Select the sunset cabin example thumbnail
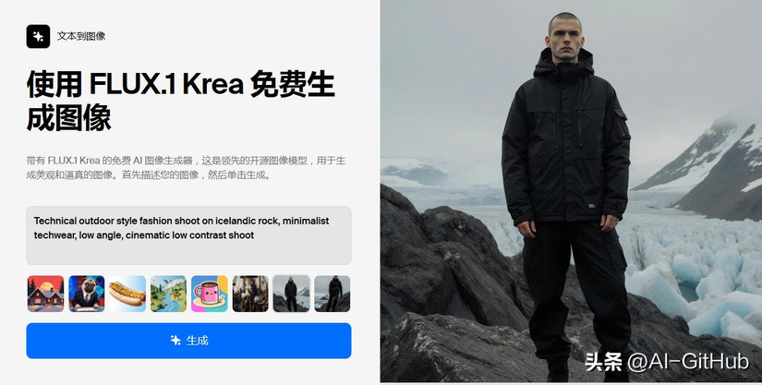The image size is (762, 385). click(45, 294)
